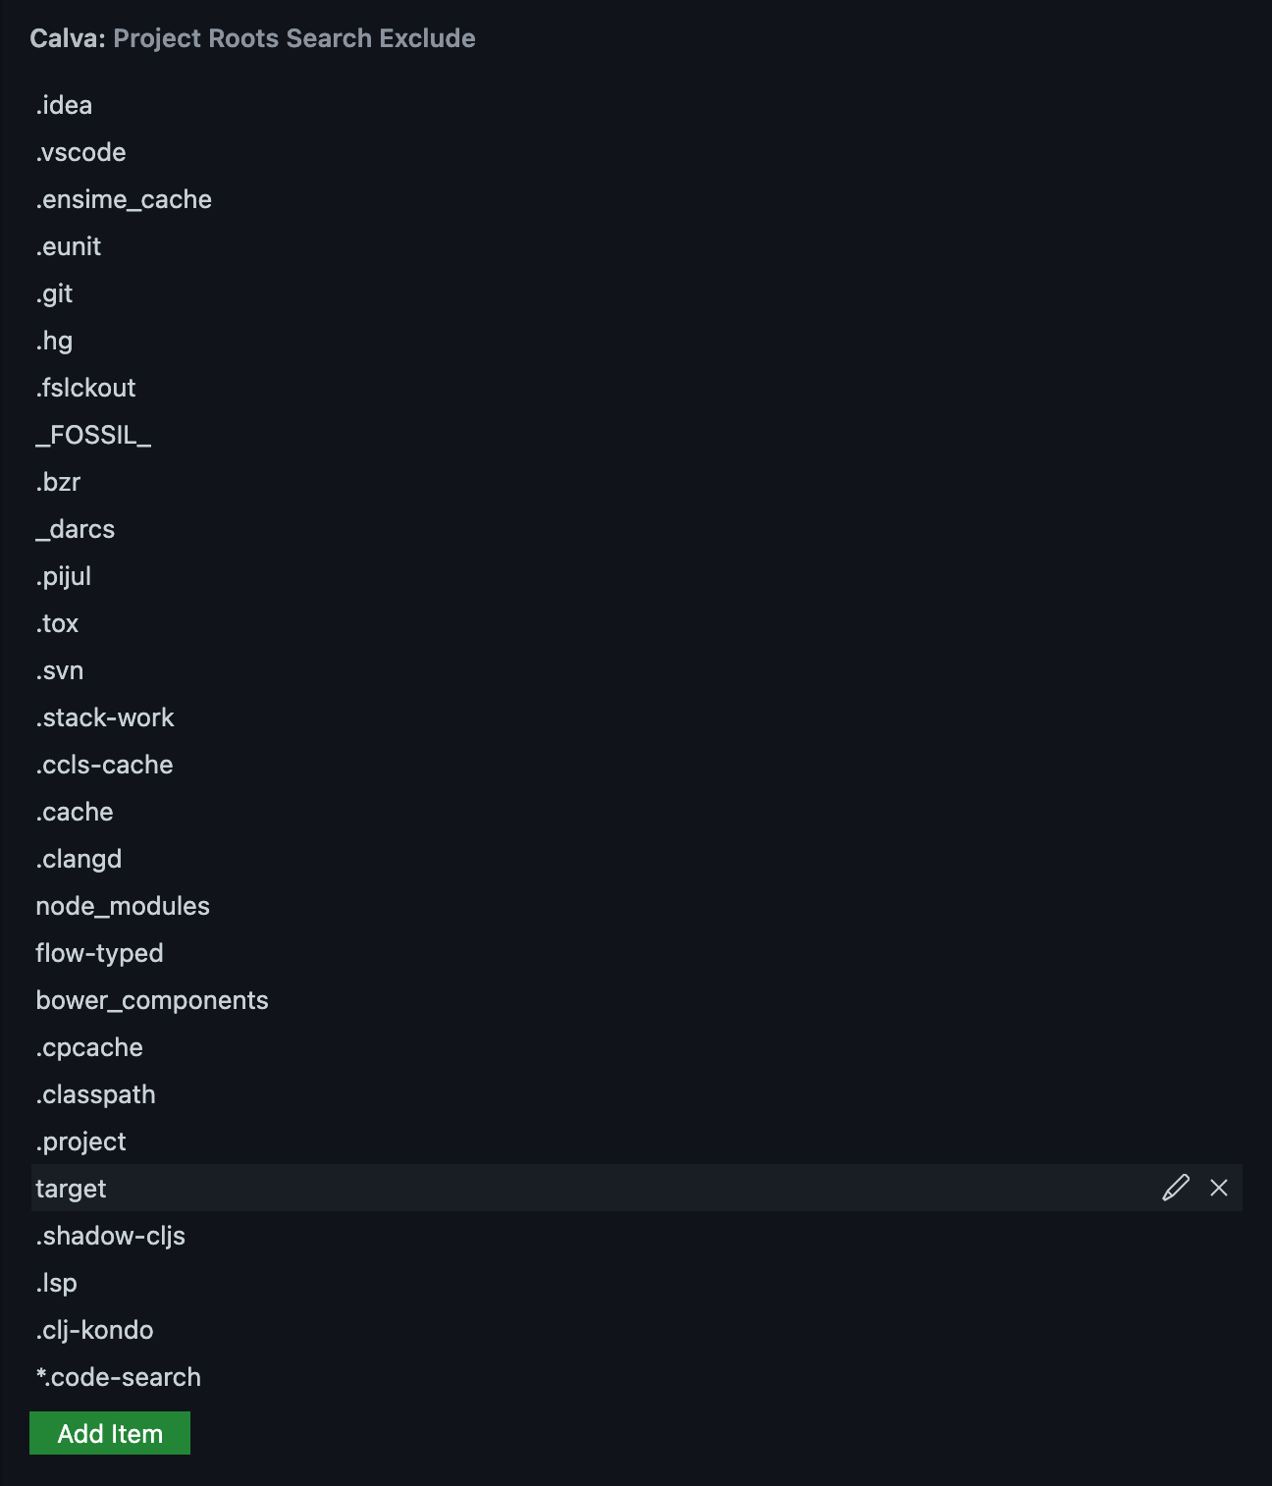The height and width of the screenshot is (1486, 1272).
Task: Click the flow-typed list item
Action: pyautogui.click(x=99, y=953)
